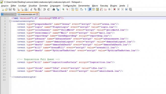This screenshot has width=166, height=94.
Task: Click the Notepad++ title bar app icon
Action: (2, 2)
